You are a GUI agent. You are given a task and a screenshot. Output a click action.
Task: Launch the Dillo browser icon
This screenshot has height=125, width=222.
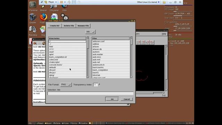coord(65,8)
